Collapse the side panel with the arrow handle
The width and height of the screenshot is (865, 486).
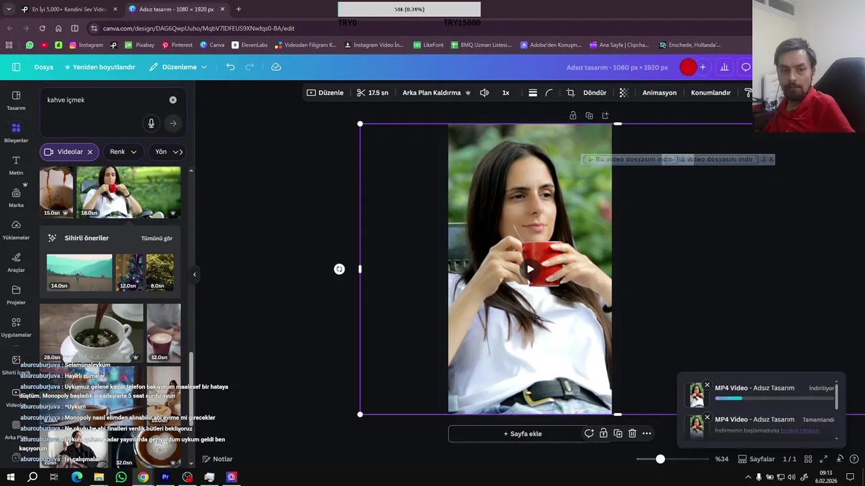click(x=195, y=274)
